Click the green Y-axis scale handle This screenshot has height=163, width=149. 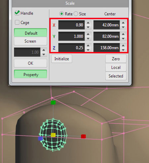click(x=53, y=103)
